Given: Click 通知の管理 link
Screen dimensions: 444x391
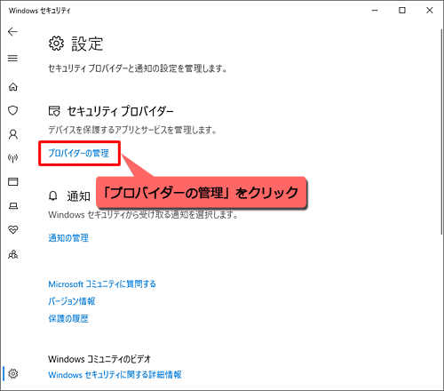Looking at the screenshot, I should tap(68, 238).
